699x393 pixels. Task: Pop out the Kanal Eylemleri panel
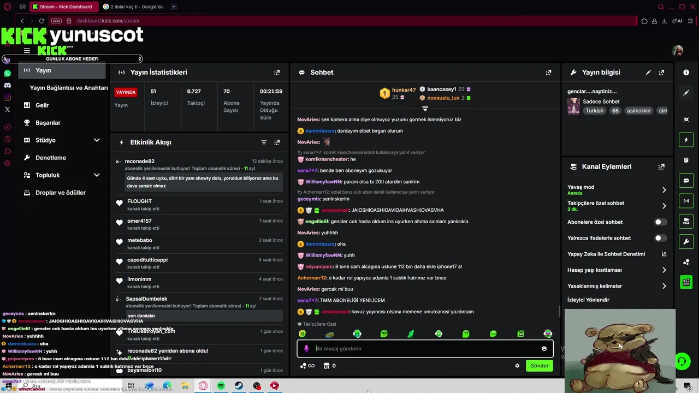click(x=661, y=167)
